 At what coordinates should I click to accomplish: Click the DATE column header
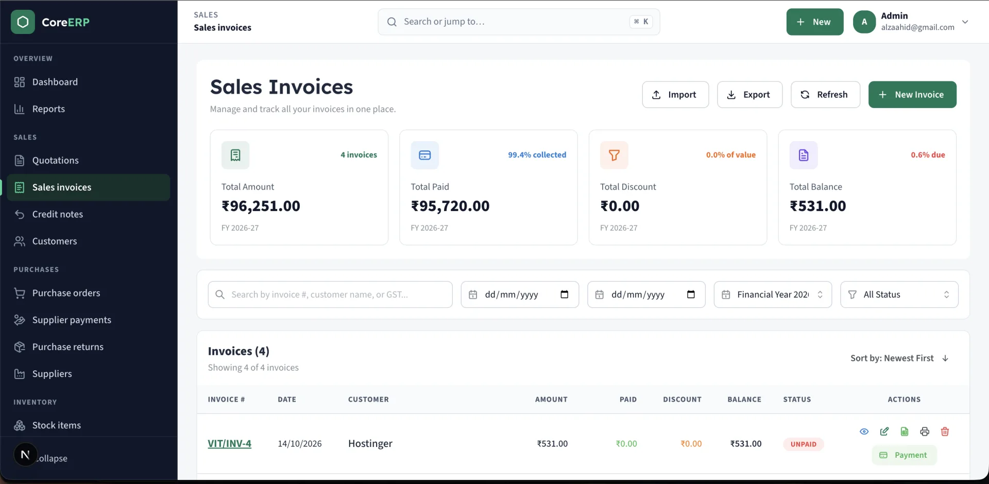click(x=287, y=400)
